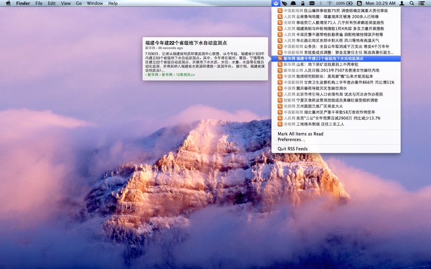Open the Window menu

(x=95, y=3)
